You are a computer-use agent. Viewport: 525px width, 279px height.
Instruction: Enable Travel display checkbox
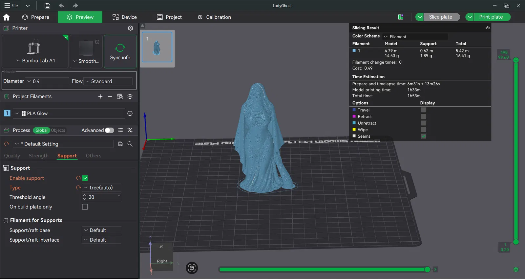click(424, 110)
